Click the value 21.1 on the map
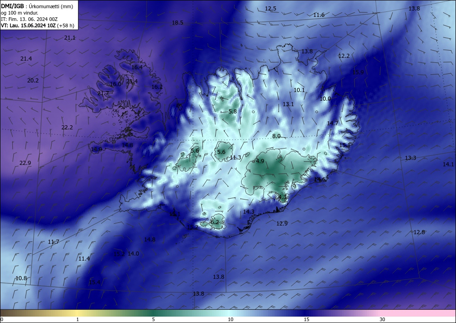Screen dimensions: 456x323 pyautogui.click(x=70, y=38)
